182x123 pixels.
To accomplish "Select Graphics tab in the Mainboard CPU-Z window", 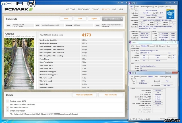I will pyautogui.click(x=162, y=46).
